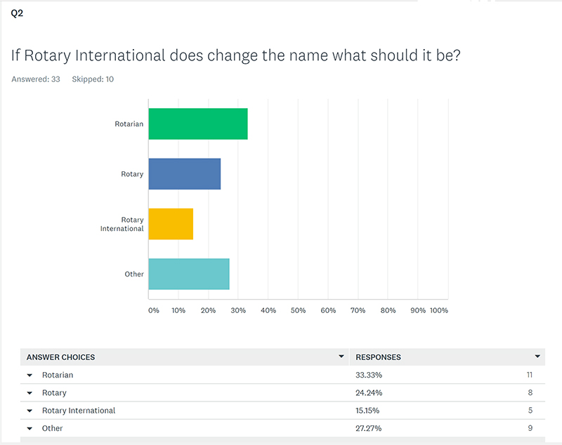Expand the Rotarian row arrow in table
562x445 pixels.
(30, 376)
